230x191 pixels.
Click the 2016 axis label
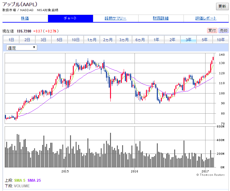pos(135,171)
